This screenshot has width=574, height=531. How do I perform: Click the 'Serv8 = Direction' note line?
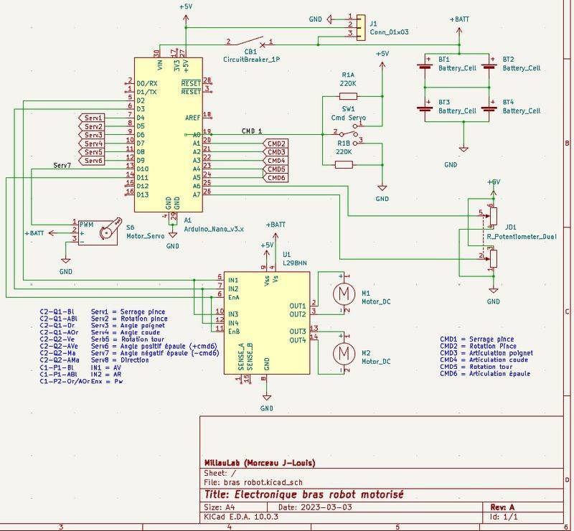tap(120, 360)
